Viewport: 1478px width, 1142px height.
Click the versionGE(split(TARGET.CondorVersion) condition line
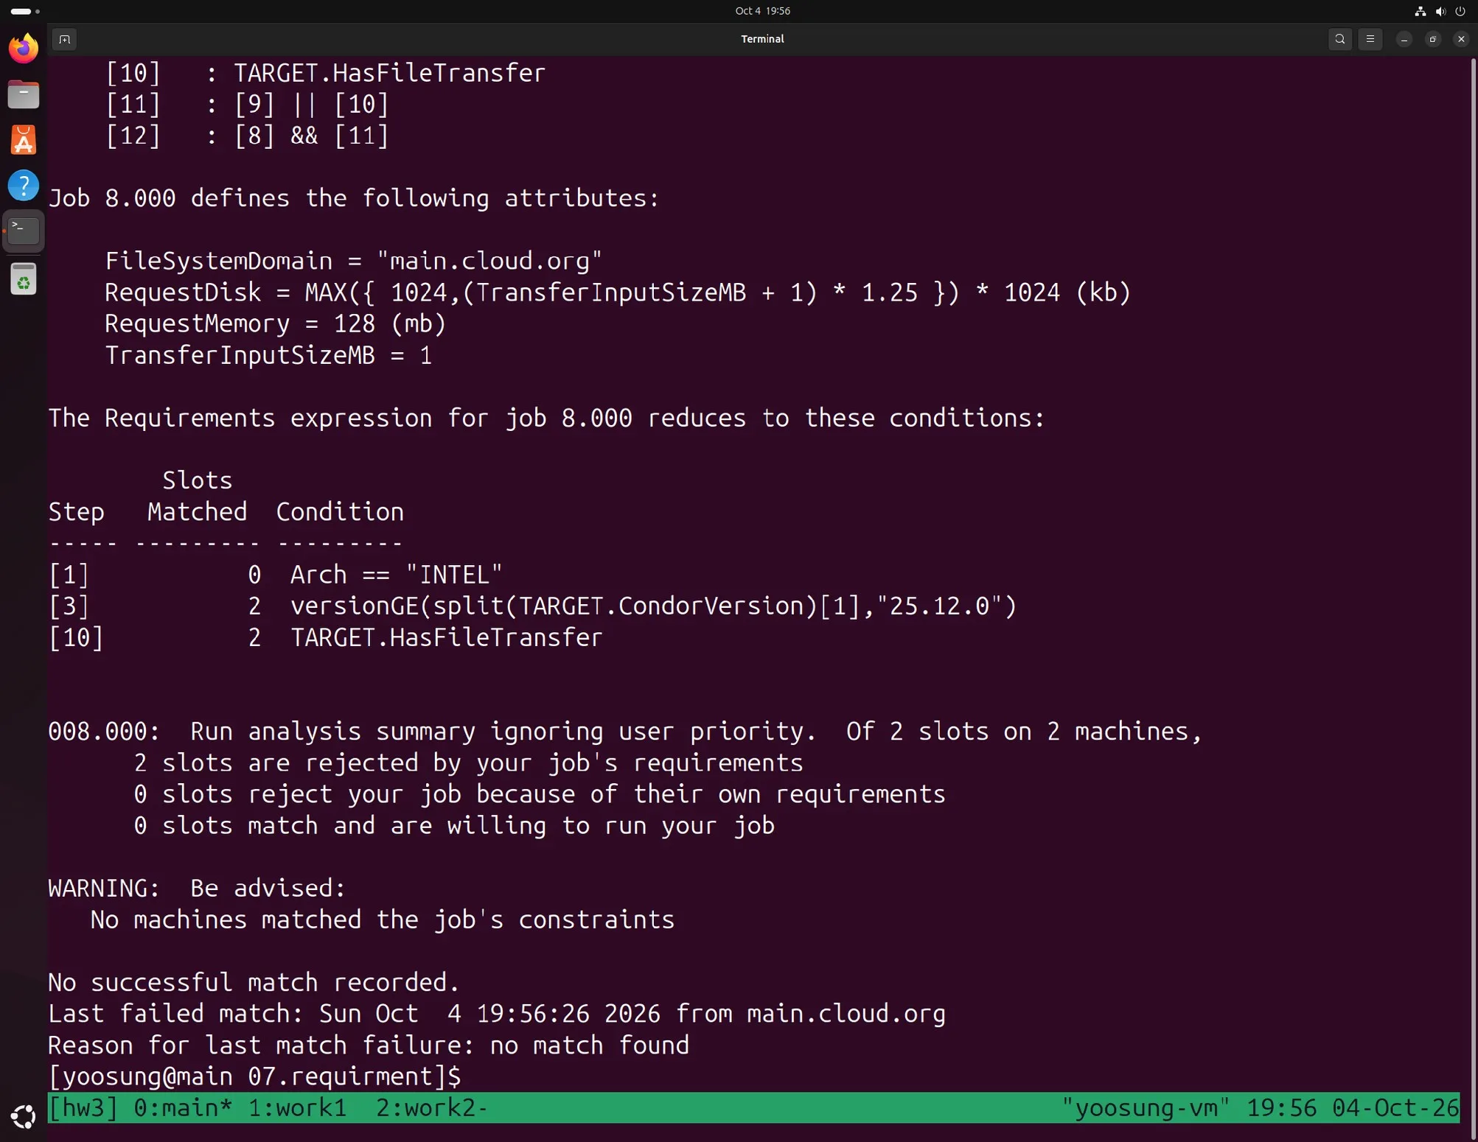pyautogui.click(x=653, y=606)
